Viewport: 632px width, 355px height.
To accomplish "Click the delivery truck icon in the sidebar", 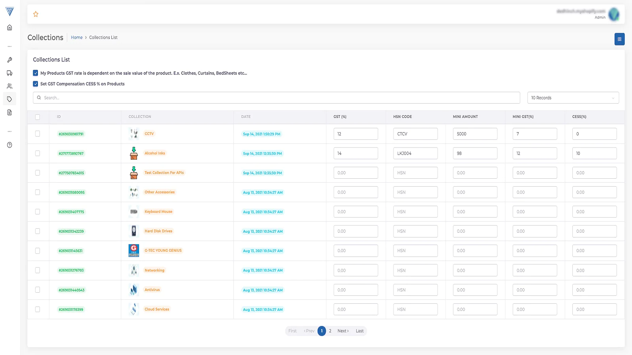I will [9, 73].
